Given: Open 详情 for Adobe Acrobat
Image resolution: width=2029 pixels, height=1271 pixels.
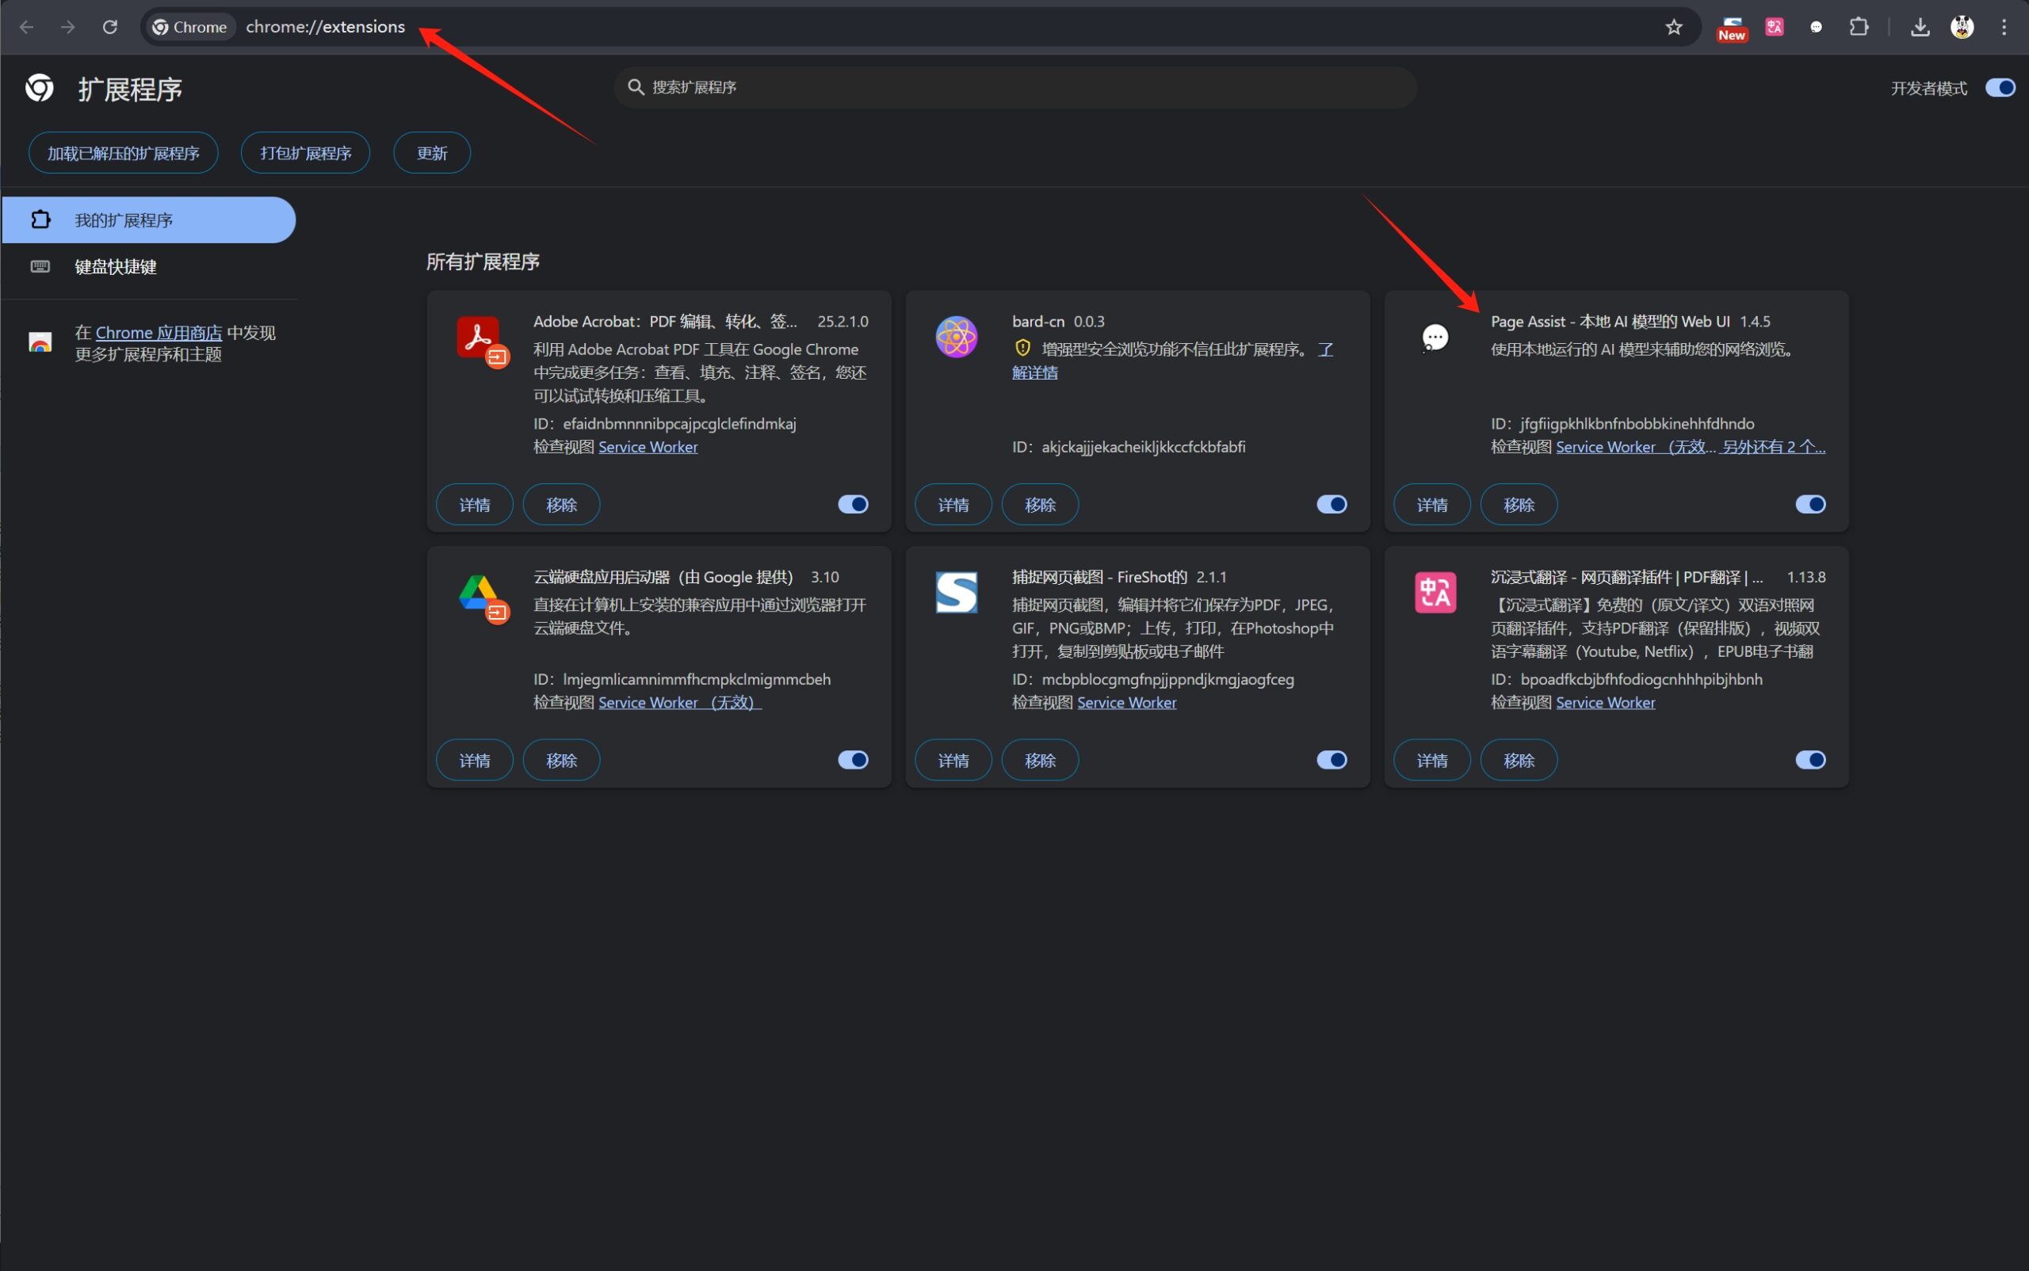Looking at the screenshot, I should (474, 505).
